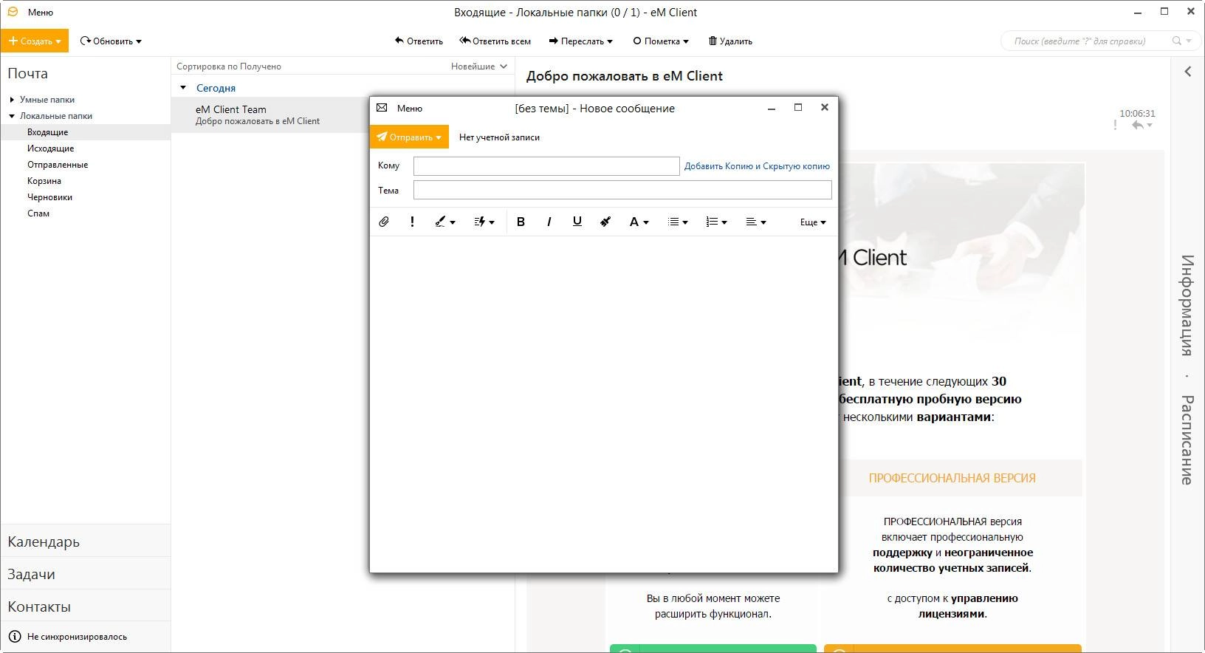1205x653 pixels.
Task: Open the main eM Client Меню
Action: tap(41, 13)
